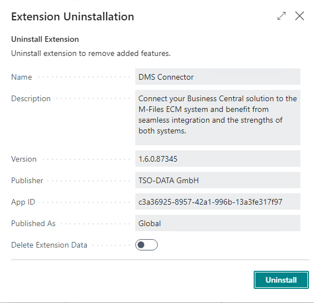Click the Description text box about M-Files
314x303 pixels.
click(218, 118)
